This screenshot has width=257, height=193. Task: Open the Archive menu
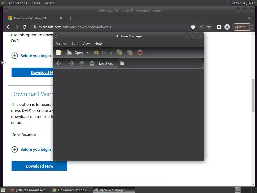(x=61, y=43)
